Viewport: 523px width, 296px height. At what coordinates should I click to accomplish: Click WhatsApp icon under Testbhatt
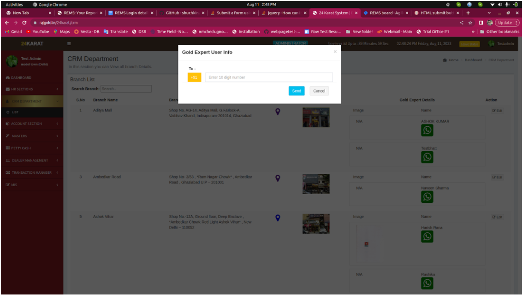click(427, 157)
